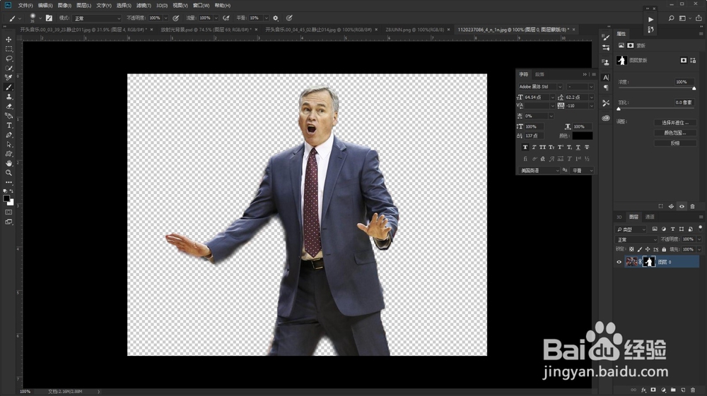Click the mask density slider handle

[x=694, y=89]
